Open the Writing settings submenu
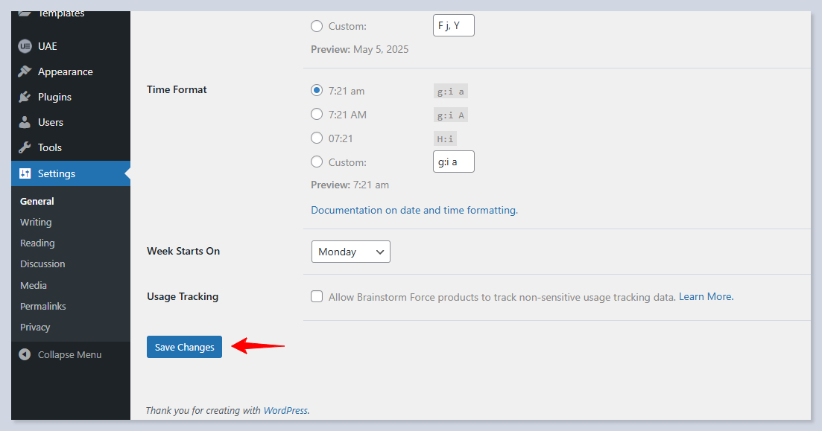The width and height of the screenshot is (822, 431). click(36, 222)
